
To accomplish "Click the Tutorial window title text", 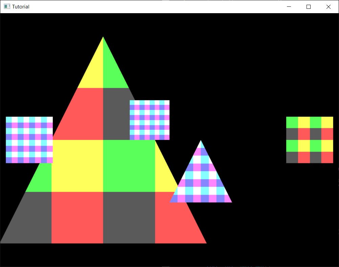I will (21, 6).
